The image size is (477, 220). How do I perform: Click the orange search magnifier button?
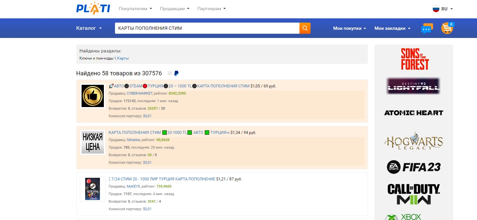[305, 28]
